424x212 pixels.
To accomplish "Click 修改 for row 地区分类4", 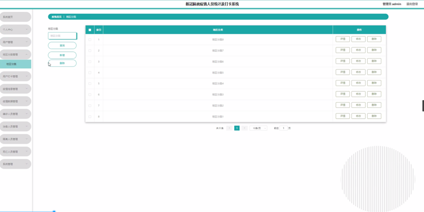I will coord(358,83).
